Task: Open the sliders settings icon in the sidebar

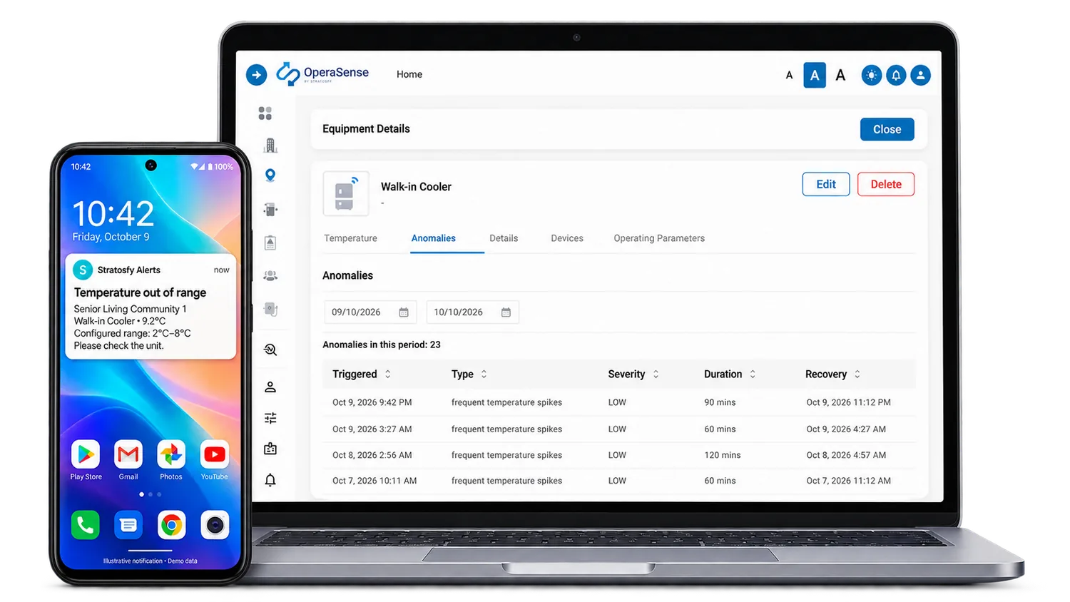Action: click(270, 418)
